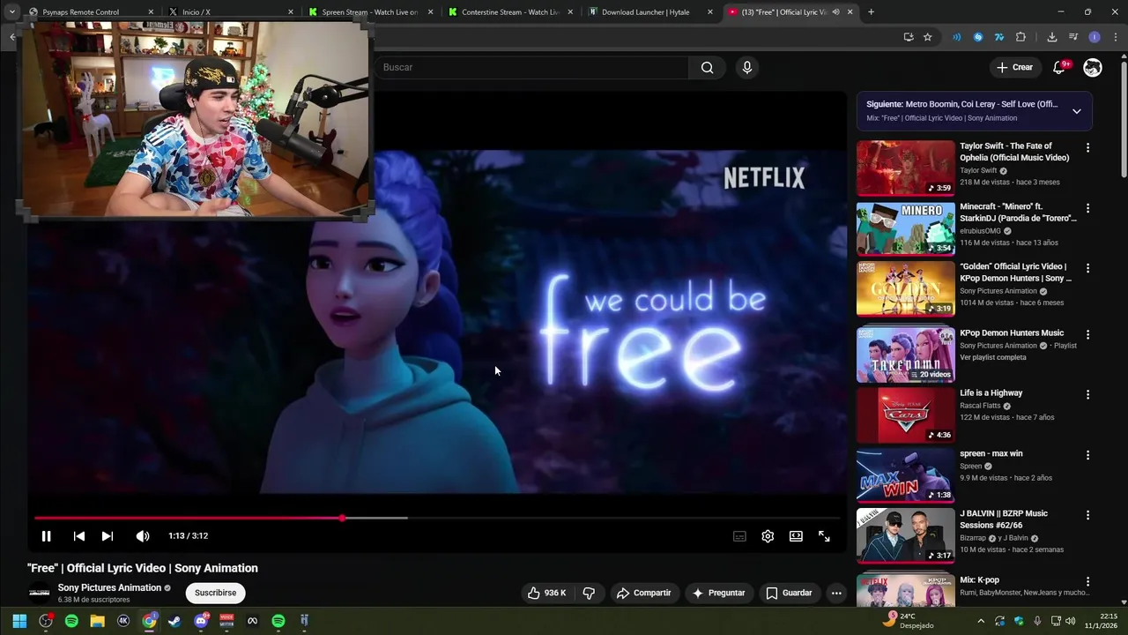Viewport: 1128px width, 635px height.
Task: Open options for Mix: K-pop
Action: point(1087,582)
